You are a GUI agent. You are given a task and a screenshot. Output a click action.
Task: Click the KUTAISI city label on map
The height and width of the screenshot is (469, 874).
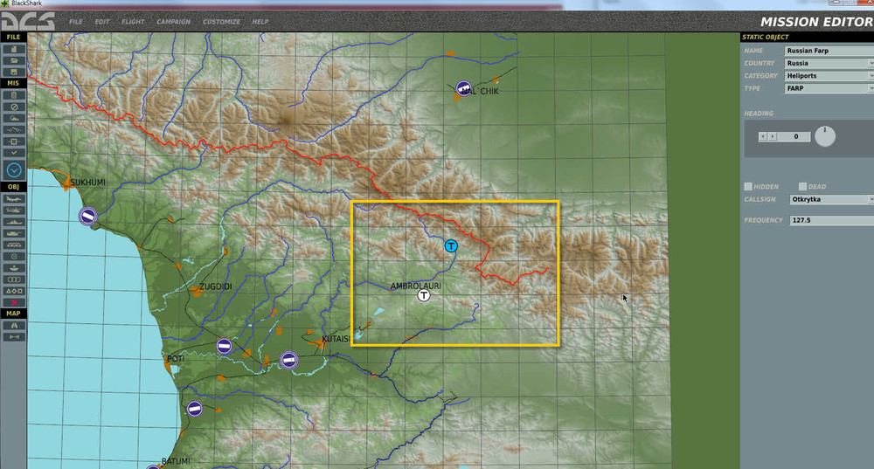point(336,339)
